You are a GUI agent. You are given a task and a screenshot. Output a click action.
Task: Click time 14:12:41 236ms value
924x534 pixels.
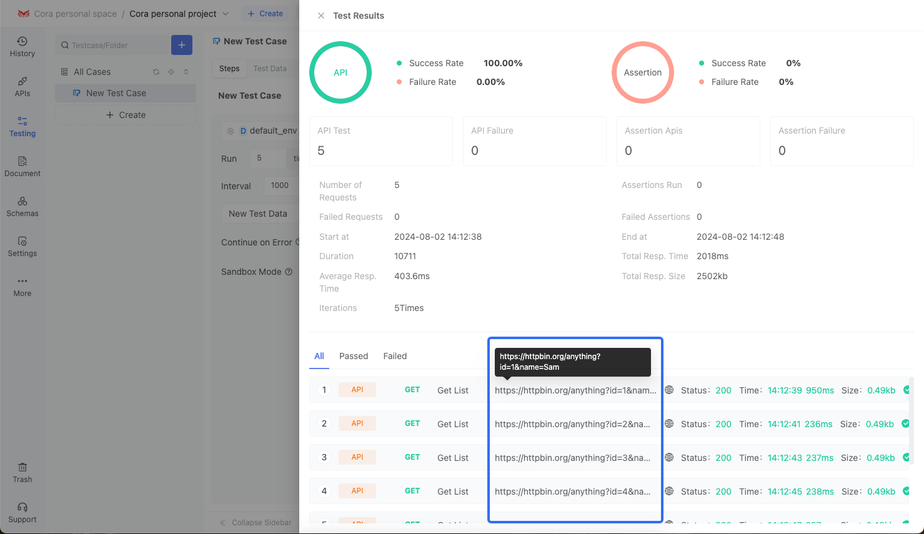800,424
